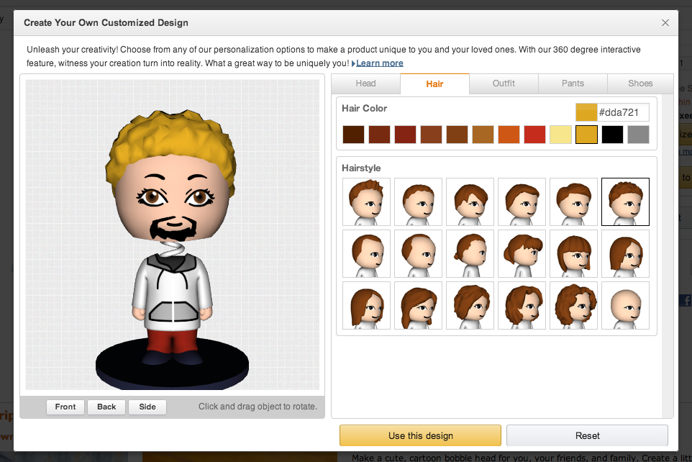The width and height of the screenshot is (692, 462).
Task: Choose the hairstyle with a bun
Action: coord(470,253)
